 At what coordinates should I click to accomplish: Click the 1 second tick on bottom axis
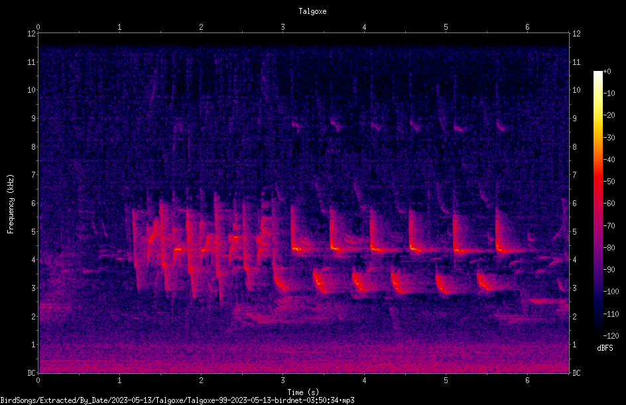pyautogui.click(x=119, y=380)
